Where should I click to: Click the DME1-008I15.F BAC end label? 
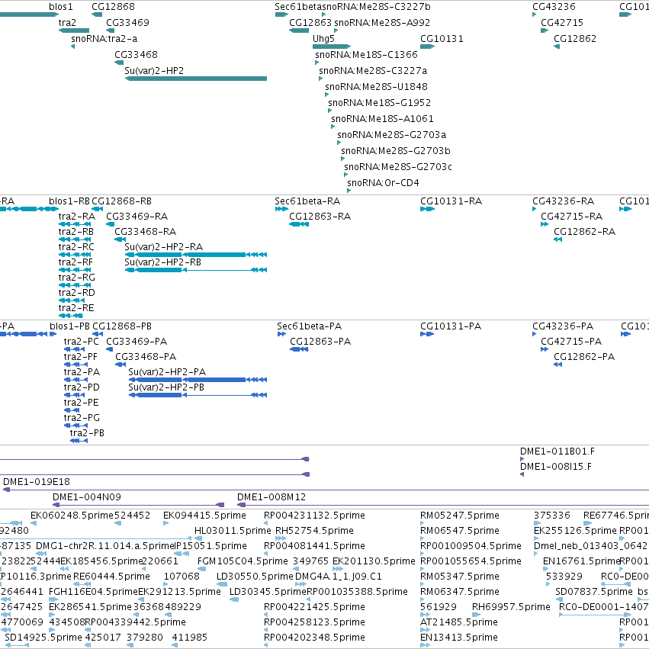[556, 467]
